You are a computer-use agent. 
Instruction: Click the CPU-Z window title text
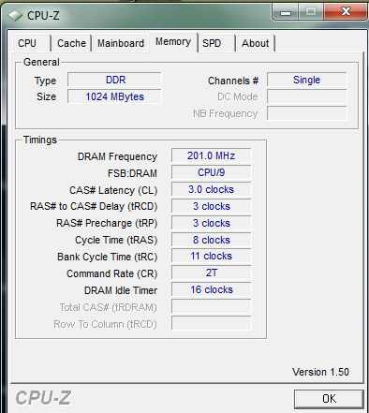click(43, 16)
